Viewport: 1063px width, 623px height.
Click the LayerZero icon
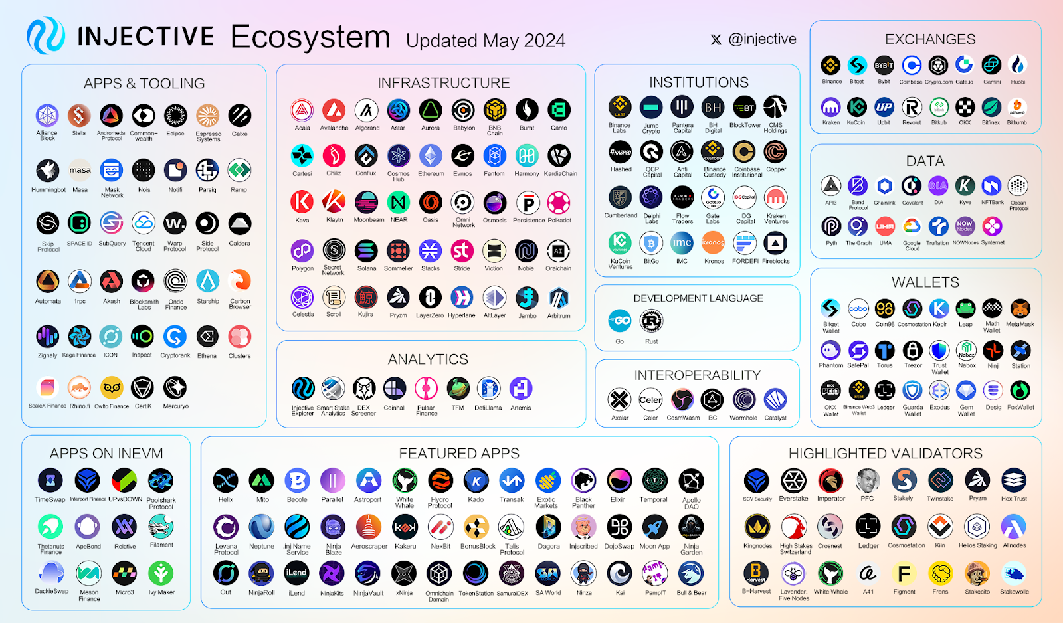(430, 298)
